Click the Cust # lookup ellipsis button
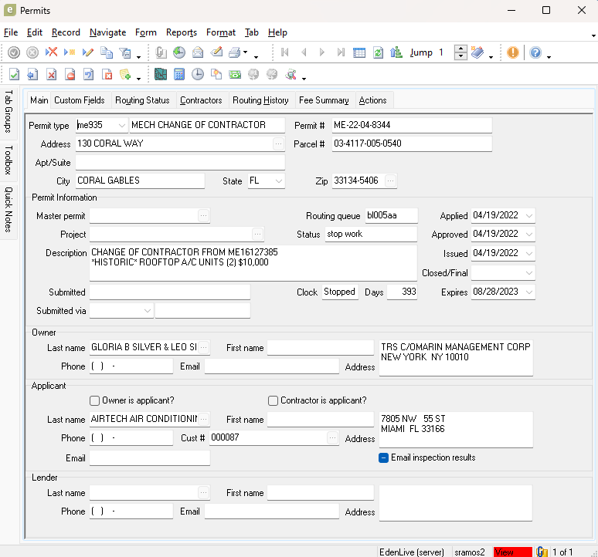598x557 pixels. point(332,437)
